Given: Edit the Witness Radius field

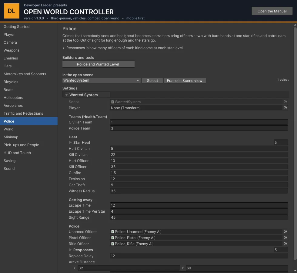Looking at the screenshot, I should click(199, 191).
